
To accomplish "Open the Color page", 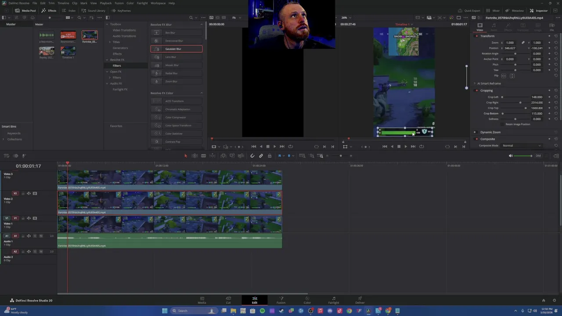I will click(x=307, y=300).
